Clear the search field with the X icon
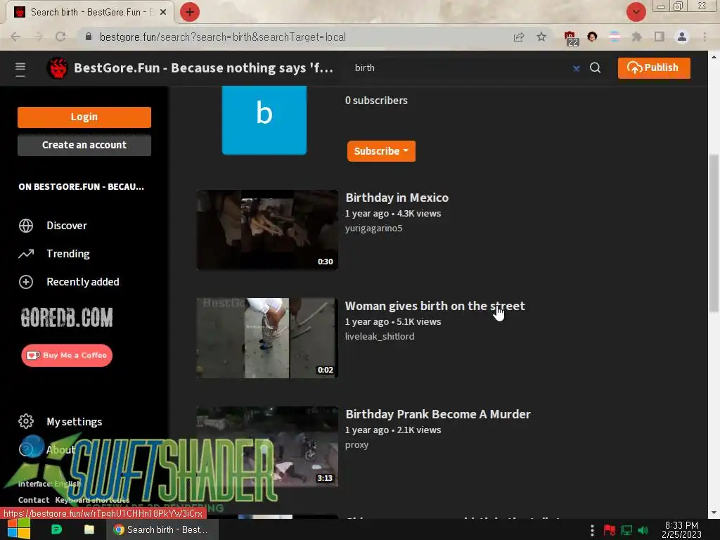This screenshot has width=720, height=540. (577, 68)
